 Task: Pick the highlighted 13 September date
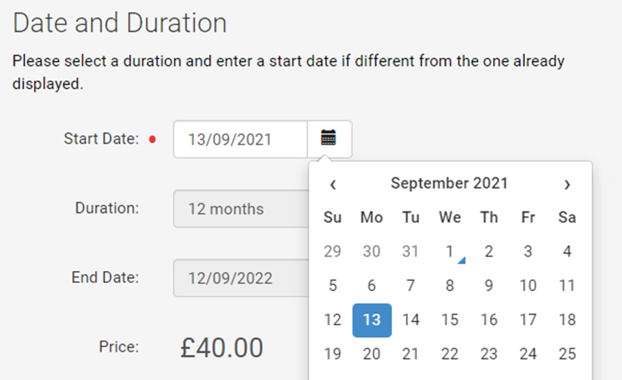pos(372,320)
